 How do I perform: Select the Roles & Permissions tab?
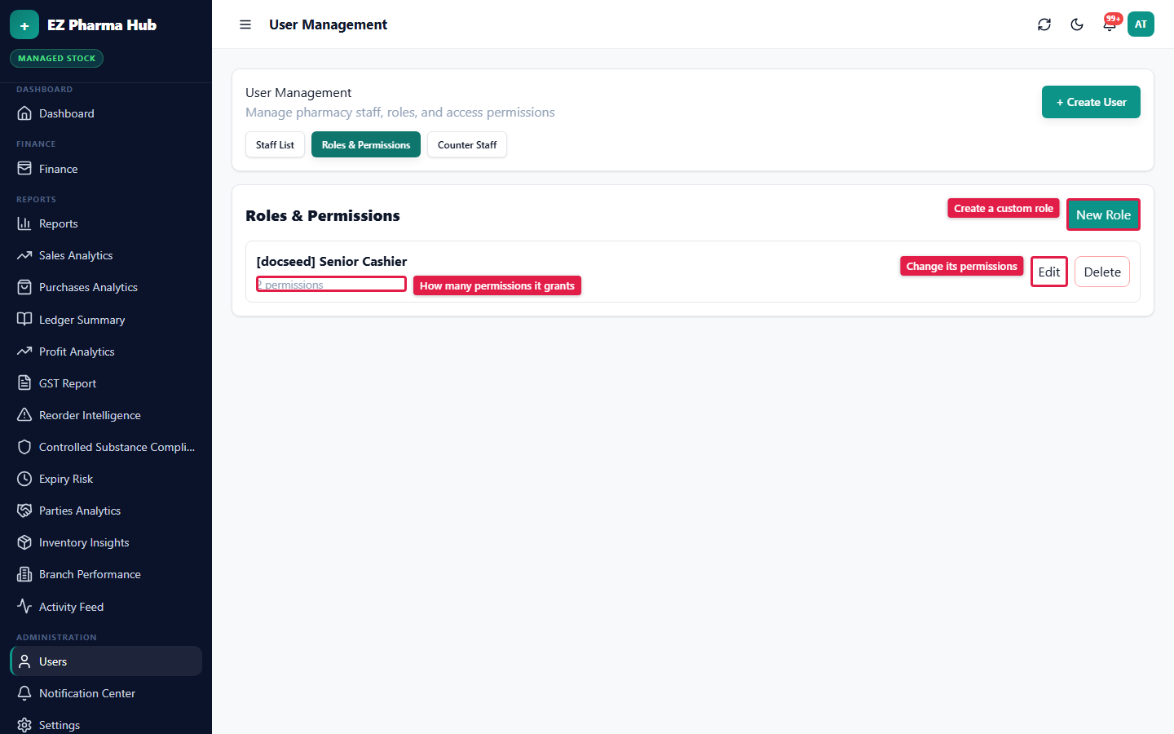(366, 144)
